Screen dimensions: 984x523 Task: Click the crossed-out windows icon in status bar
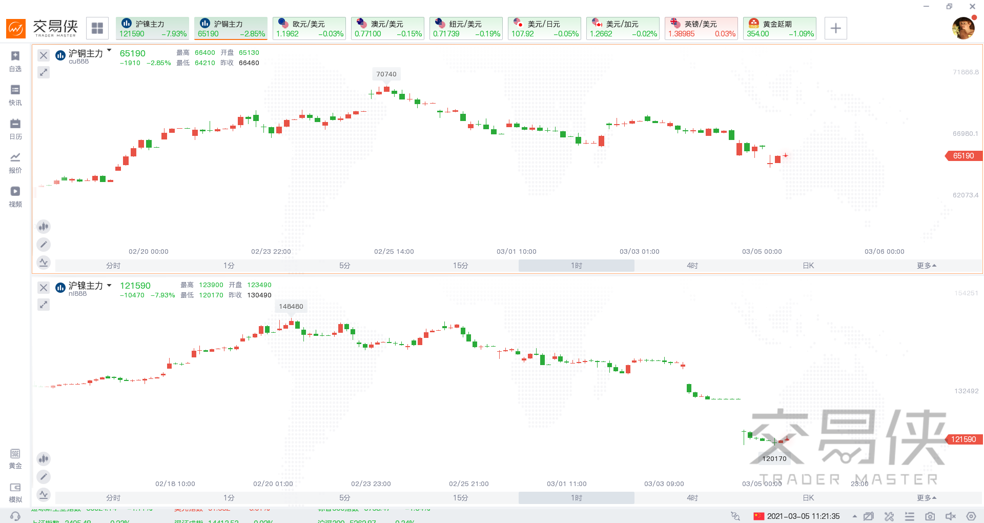point(869,516)
